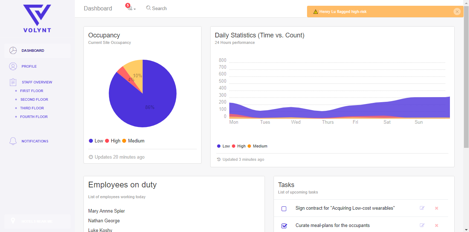This screenshot has width=469, height=232.
Task: Select employee Mary Annne Spier
Action: pyautogui.click(x=107, y=211)
